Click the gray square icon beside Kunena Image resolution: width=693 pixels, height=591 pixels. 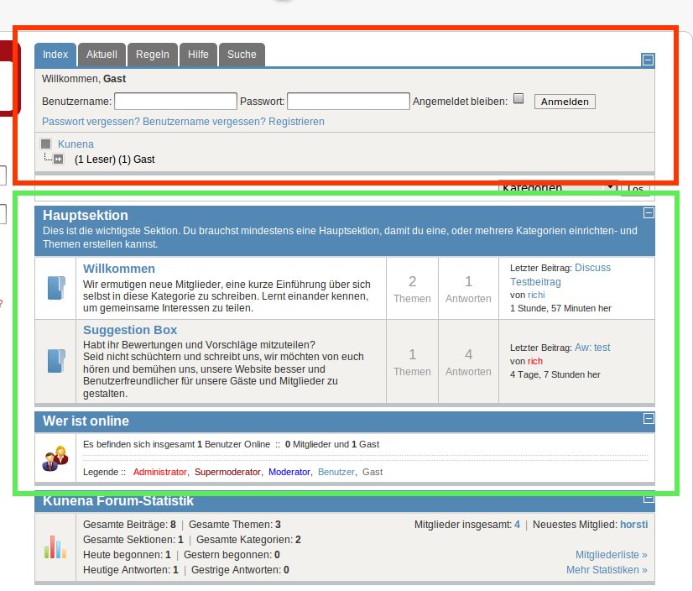[46, 144]
